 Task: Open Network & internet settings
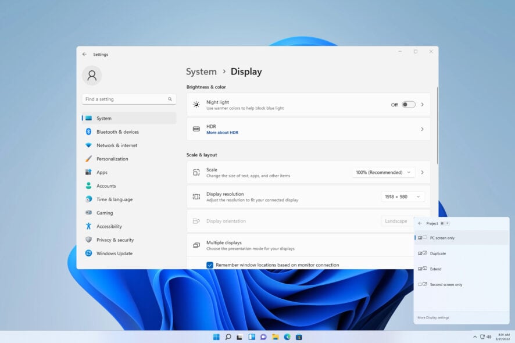tap(129, 145)
